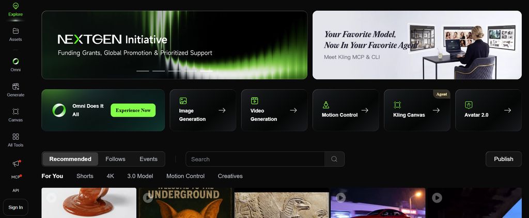The height and width of the screenshot is (218, 529).
Task: Focus the Search input field
Action: [255, 159]
